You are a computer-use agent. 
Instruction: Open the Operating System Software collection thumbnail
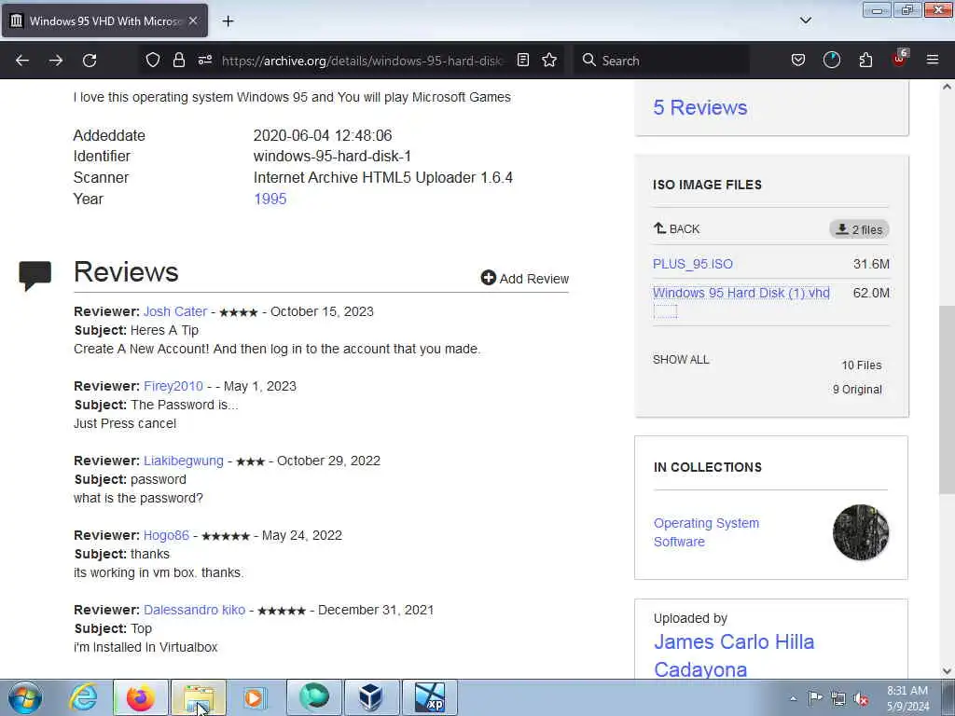pos(861,532)
